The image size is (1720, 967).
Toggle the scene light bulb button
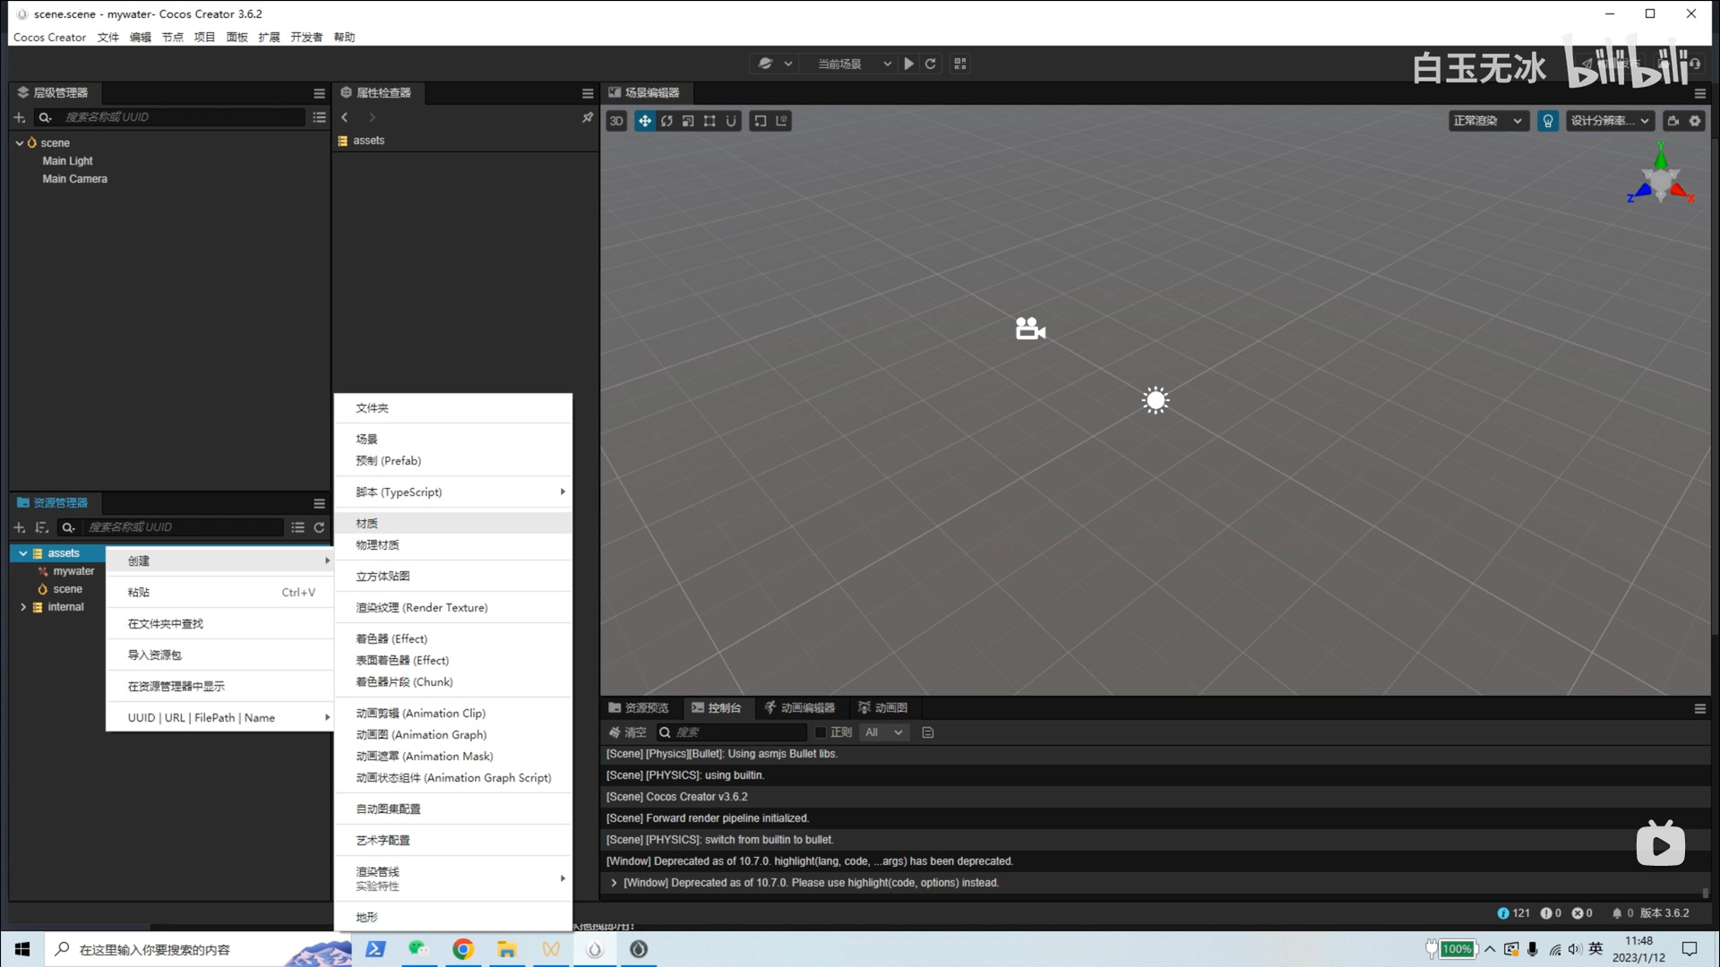tap(1548, 121)
